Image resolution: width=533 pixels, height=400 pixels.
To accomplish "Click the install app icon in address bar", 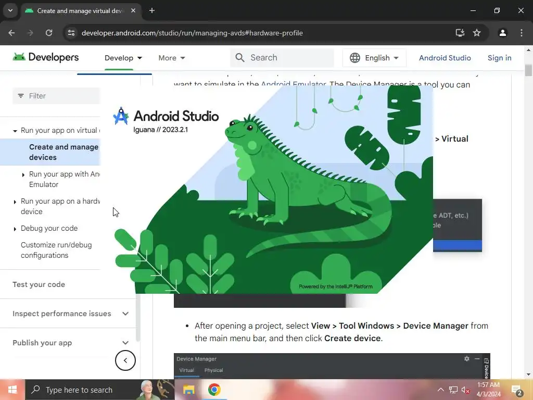I will point(460,33).
